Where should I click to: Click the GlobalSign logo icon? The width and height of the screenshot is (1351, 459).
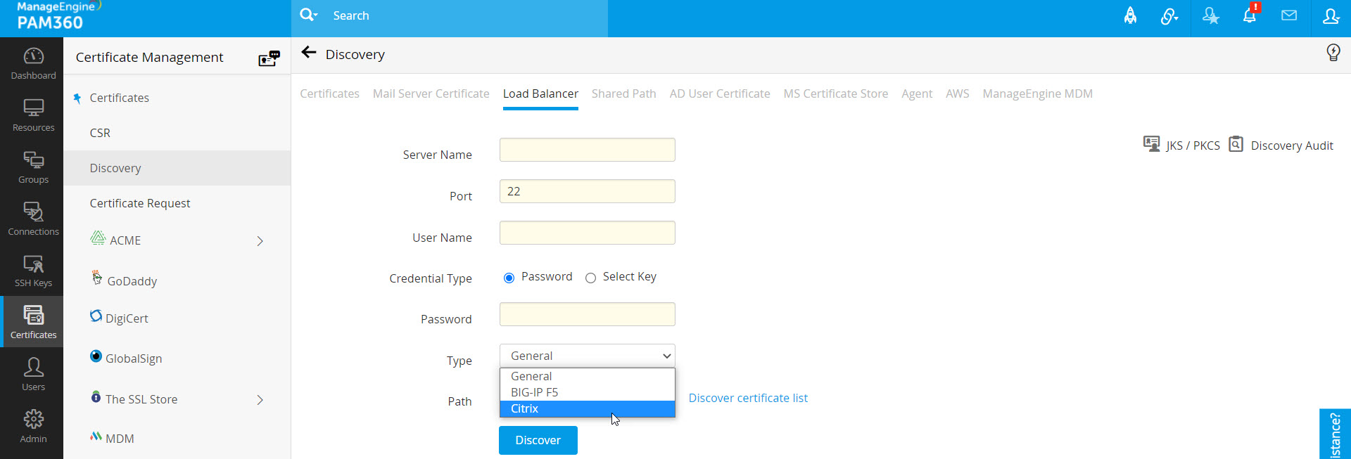[96, 356]
